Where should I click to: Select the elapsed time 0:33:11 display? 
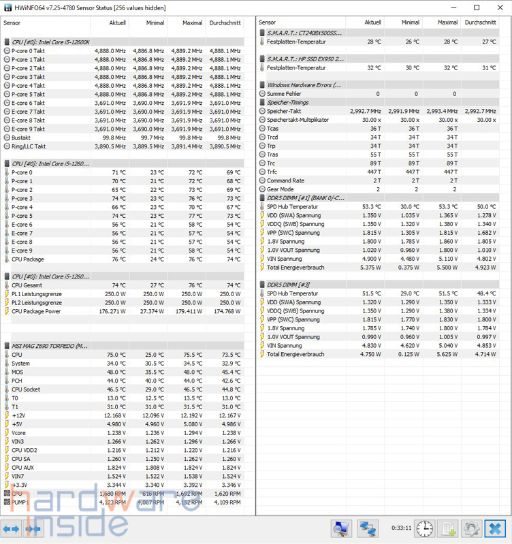click(x=401, y=528)
